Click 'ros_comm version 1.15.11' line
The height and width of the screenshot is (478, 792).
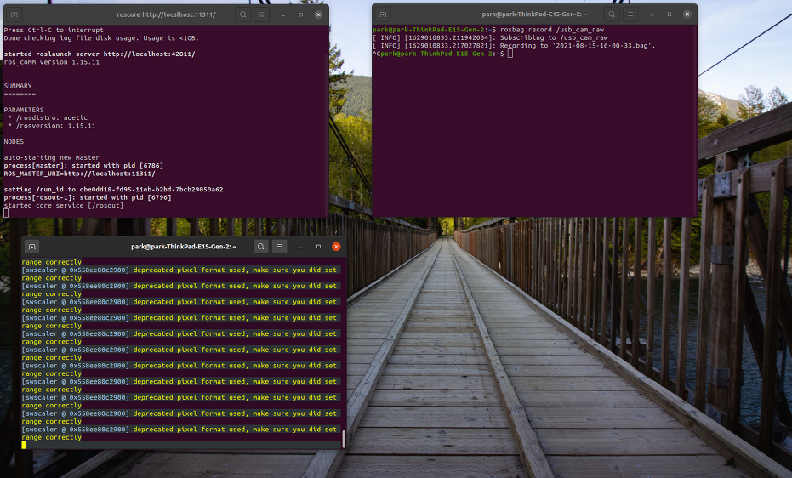coord(52,62)
